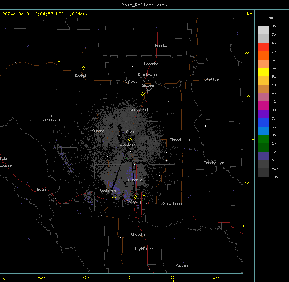Screen dimensions: 289x282
Task: Pick the dark orange 60-57 dBZ legend swatch
Action: tap(264, 55)
